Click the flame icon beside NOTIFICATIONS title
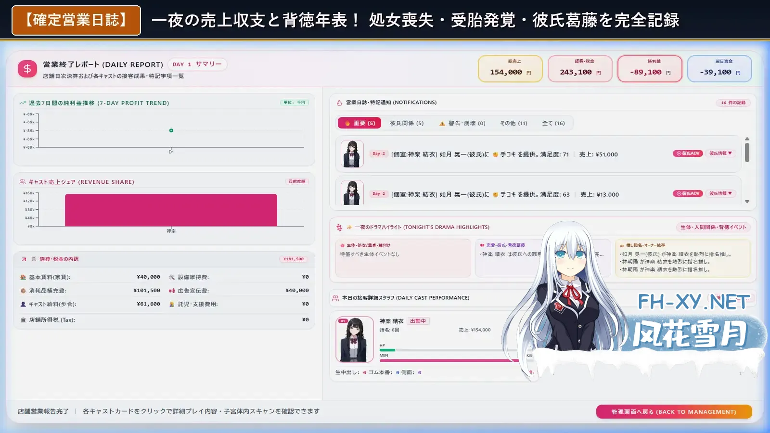770x433 pixels. tap(339, 102)
